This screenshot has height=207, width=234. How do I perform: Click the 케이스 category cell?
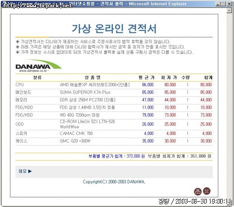pos(21,141)
